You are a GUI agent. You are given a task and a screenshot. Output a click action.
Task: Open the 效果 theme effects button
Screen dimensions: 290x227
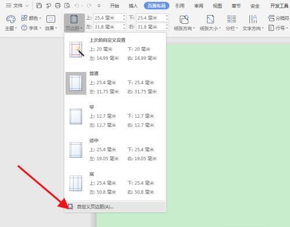(x=51, y=23)
